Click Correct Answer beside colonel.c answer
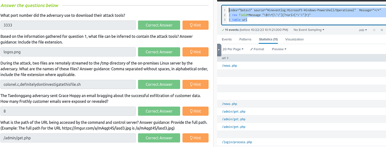Viewport: 386px width, 147px height. 159,84
